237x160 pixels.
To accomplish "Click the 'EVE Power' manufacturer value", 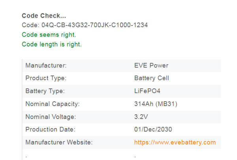I will 151,65.
